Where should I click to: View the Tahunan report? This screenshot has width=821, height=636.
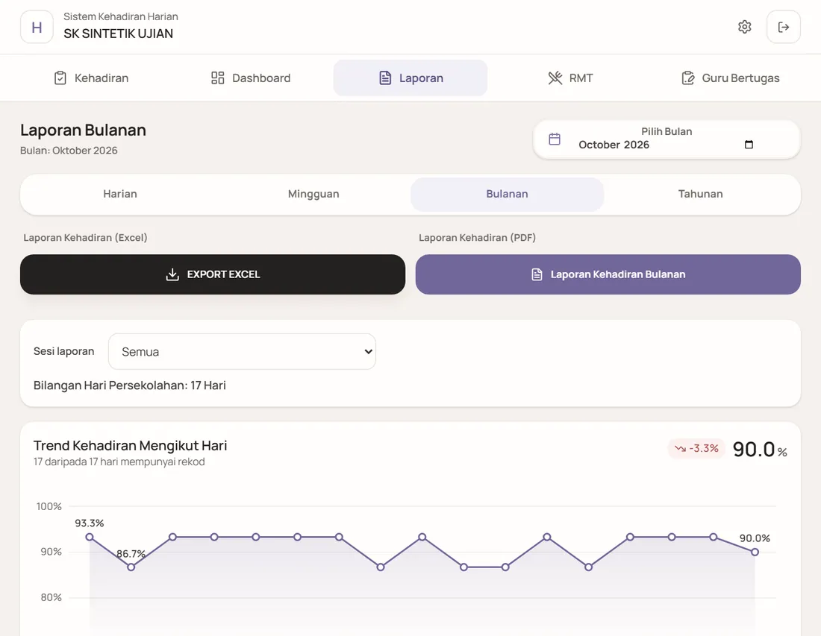tap(701, 194)
